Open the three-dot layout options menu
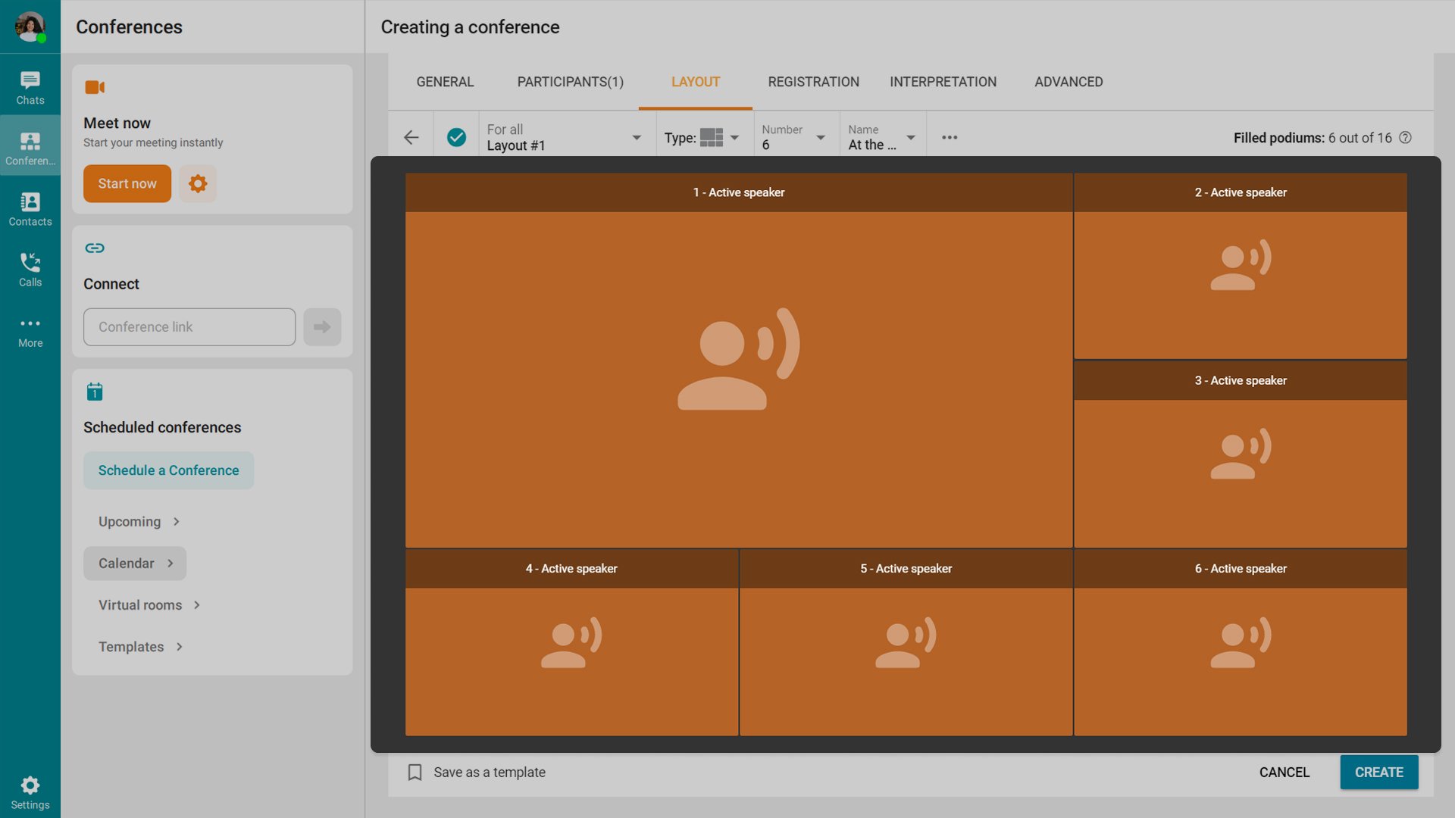Viewport: 1455px width, 818px height. (950, 137)
